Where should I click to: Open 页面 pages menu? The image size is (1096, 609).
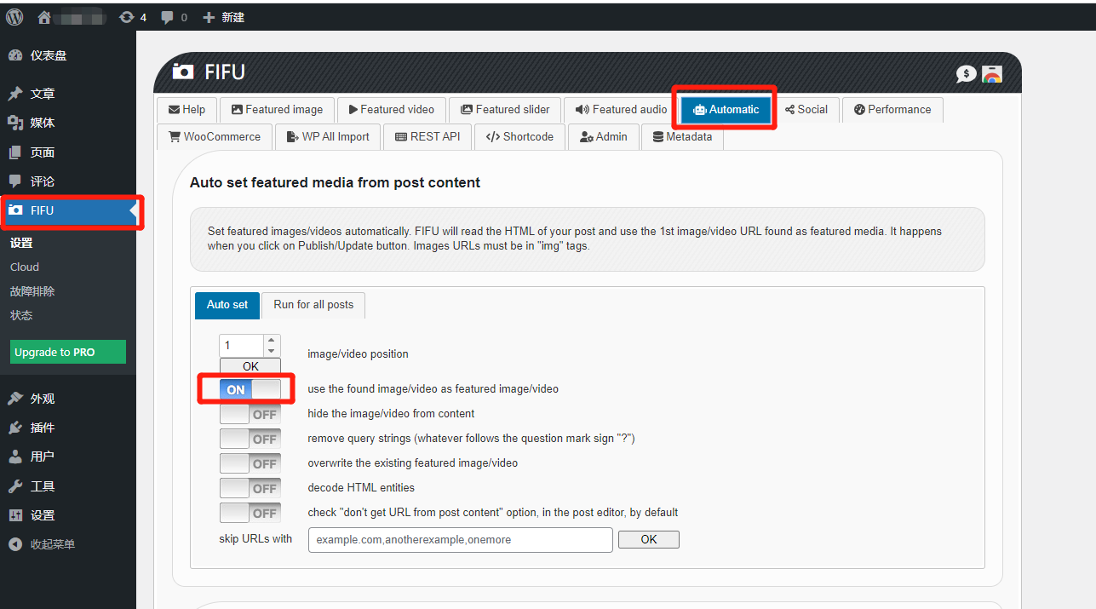[x=68, y=152]
